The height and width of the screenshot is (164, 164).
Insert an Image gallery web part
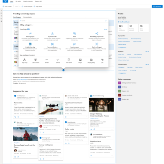click(91, 61)
